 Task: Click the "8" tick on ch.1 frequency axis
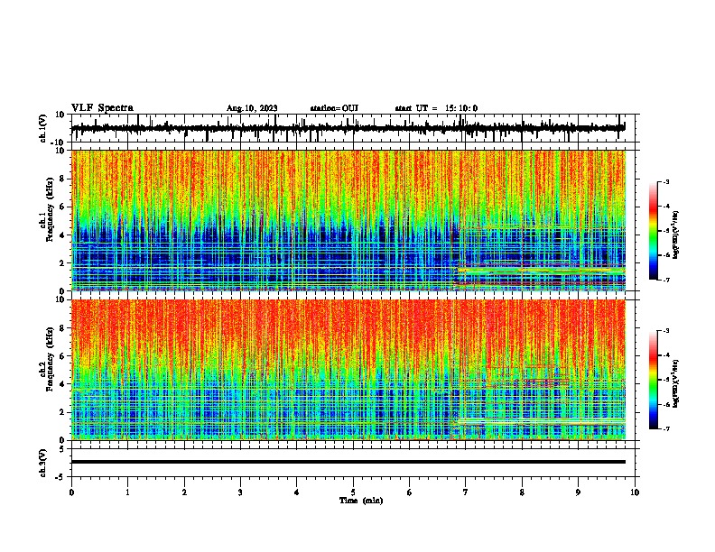pyautogui.click(x=62, y=179)
